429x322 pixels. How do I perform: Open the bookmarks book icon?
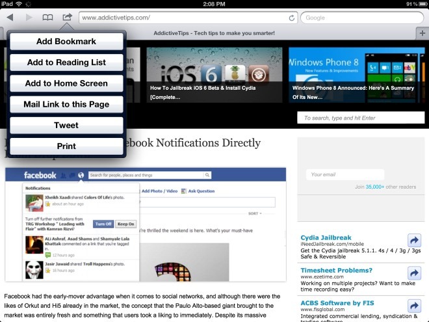47,18
